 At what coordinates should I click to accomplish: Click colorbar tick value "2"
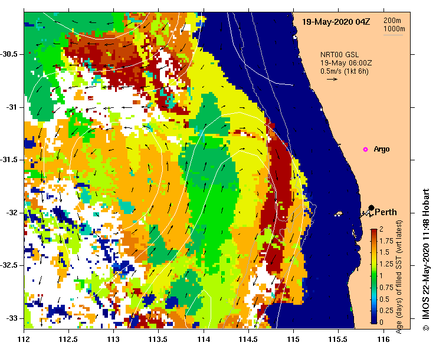(x=382, y=229)
